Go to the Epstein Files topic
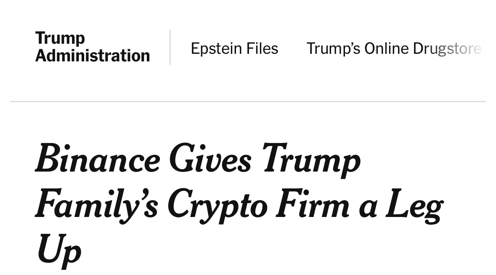The height and width of the screenshot is (275, 496). pyautogui.click(x=234, y=49)
